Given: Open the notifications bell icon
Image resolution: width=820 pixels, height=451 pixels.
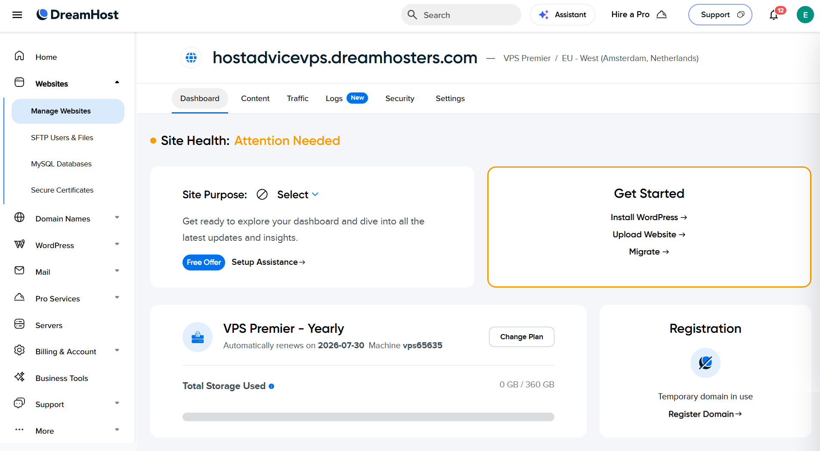Looking at the screenshot, I should (x=774, y=15).
